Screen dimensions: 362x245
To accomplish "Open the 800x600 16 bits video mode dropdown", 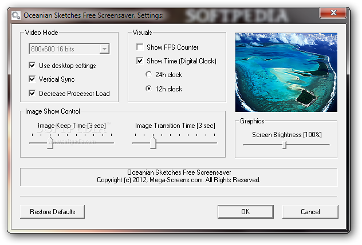I will pyautogui.click(x=69, y=49).
